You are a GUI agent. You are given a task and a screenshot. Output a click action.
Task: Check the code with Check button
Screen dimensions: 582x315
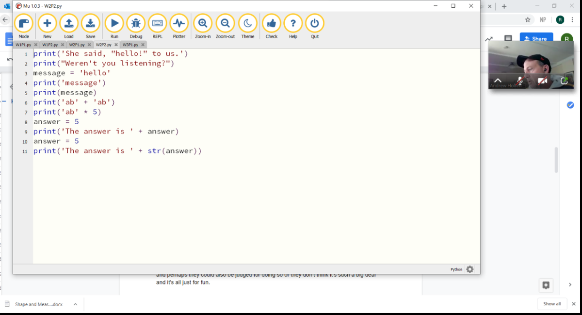[272, 23]
